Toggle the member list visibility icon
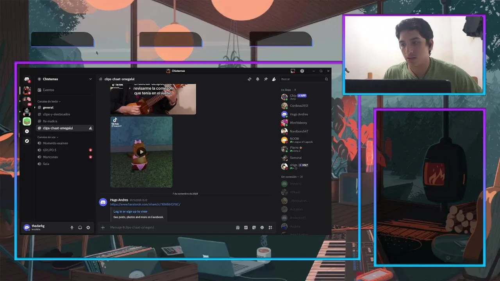The width and height of the screenshot is (500, 281). pyautogui.click(x=274, y=79)
